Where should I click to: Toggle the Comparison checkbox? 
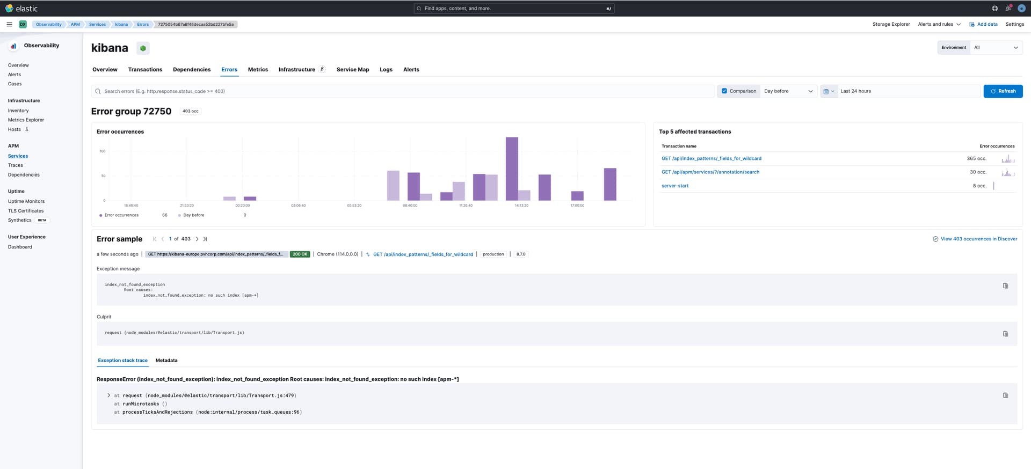pyautogui.click(x=724, y=91)
